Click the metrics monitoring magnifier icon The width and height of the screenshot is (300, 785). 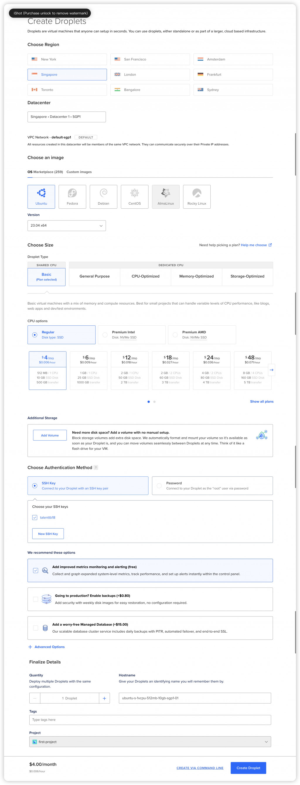pyautogui.click(x=45, y=570)
